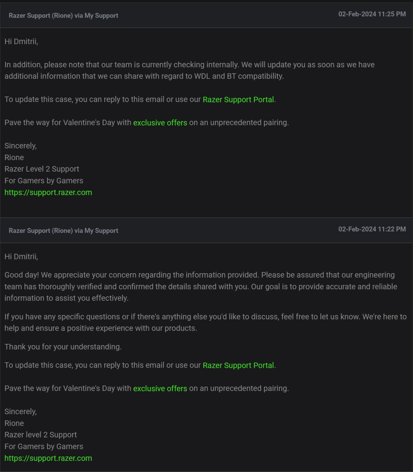The image size is (413, 472).
Task: Open support.razer.com link at bottom of second message
Action: 48,458
